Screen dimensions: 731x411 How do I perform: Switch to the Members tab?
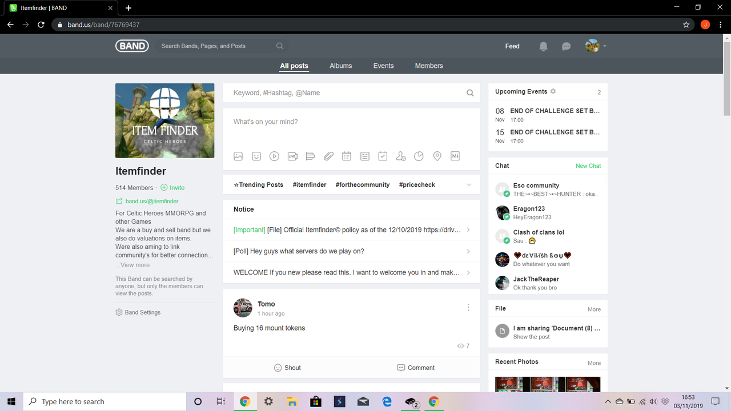(429, 66)
